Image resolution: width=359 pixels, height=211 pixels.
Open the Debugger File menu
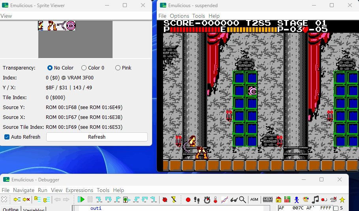(x=6, y=190)
